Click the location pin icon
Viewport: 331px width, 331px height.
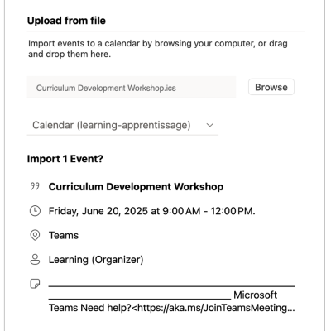[35, 235]
